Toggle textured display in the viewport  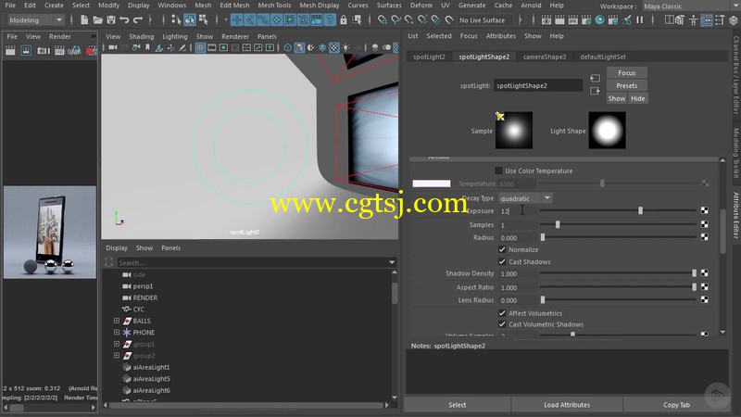pos(334,48)
